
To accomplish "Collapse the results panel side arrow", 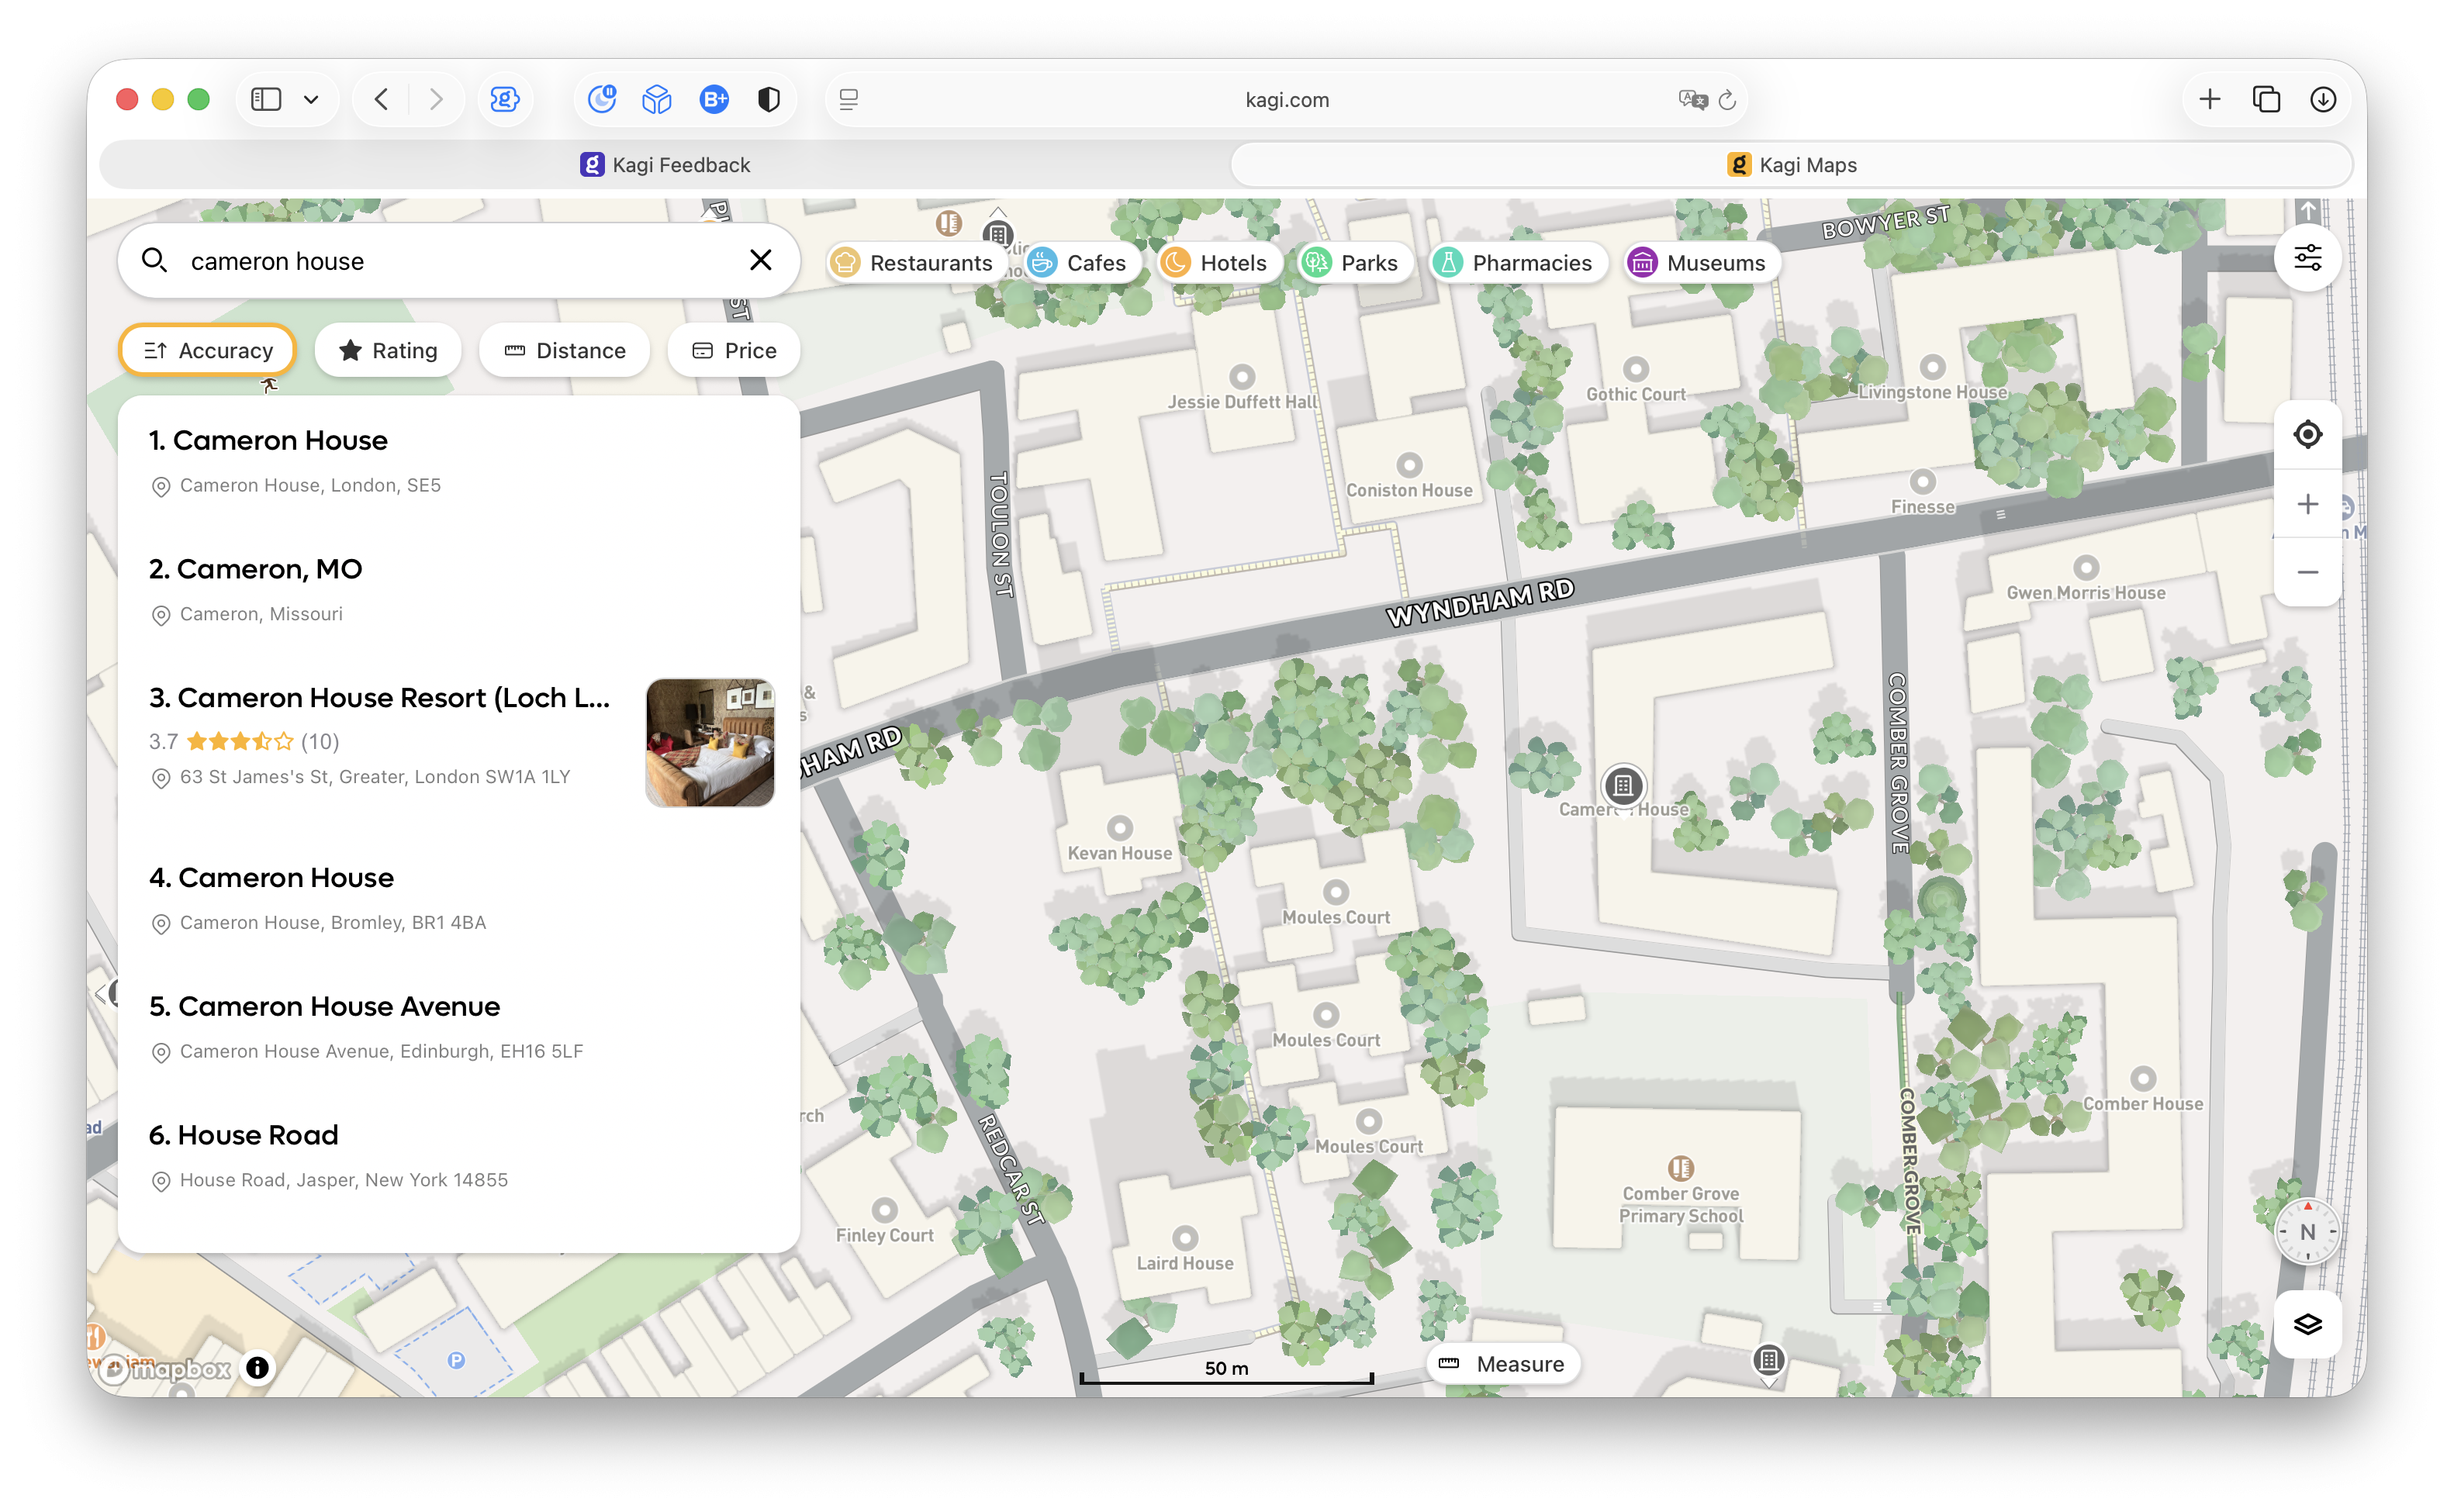I will (x=101, y=993).
